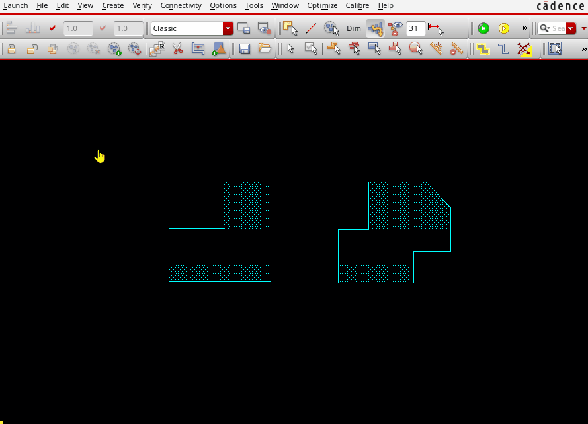Click the input field showing 31
The height and width of the screenshot is (424, 588).
tap(415, 28)
